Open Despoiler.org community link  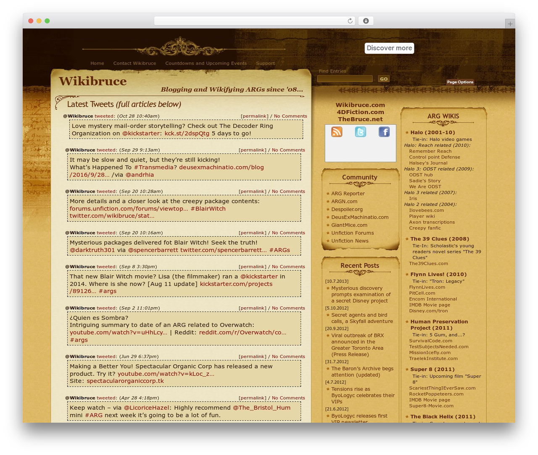point(347,209)
